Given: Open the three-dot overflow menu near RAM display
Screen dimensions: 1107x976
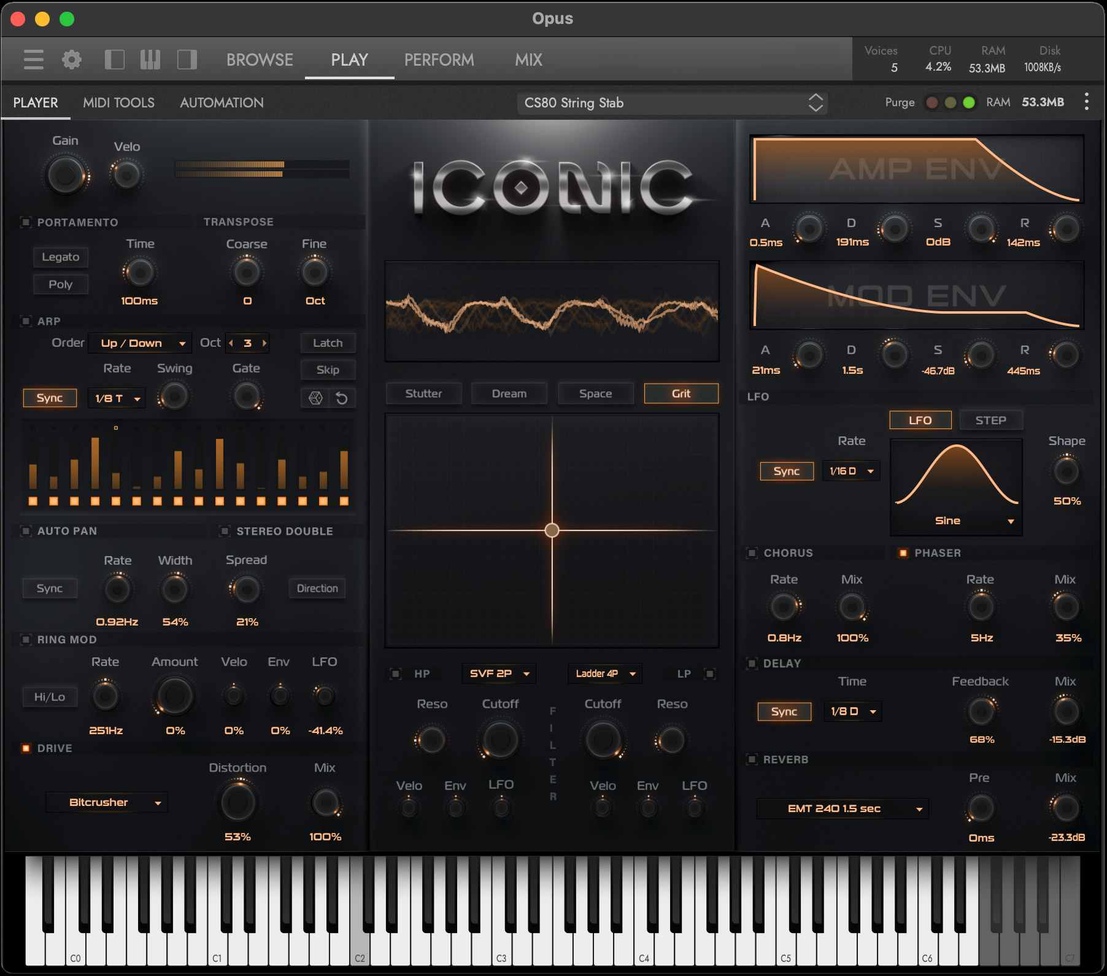Looking at the screenshot, I should (x=1086, y=103).
